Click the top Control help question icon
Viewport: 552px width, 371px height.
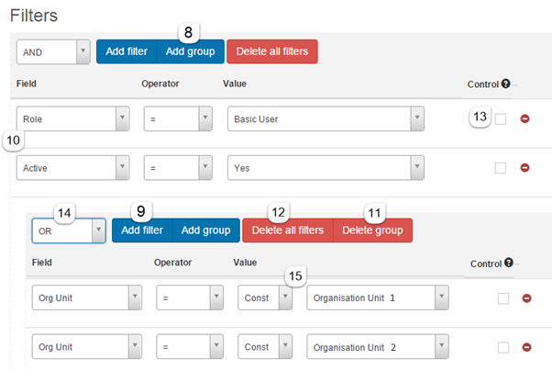505,84
